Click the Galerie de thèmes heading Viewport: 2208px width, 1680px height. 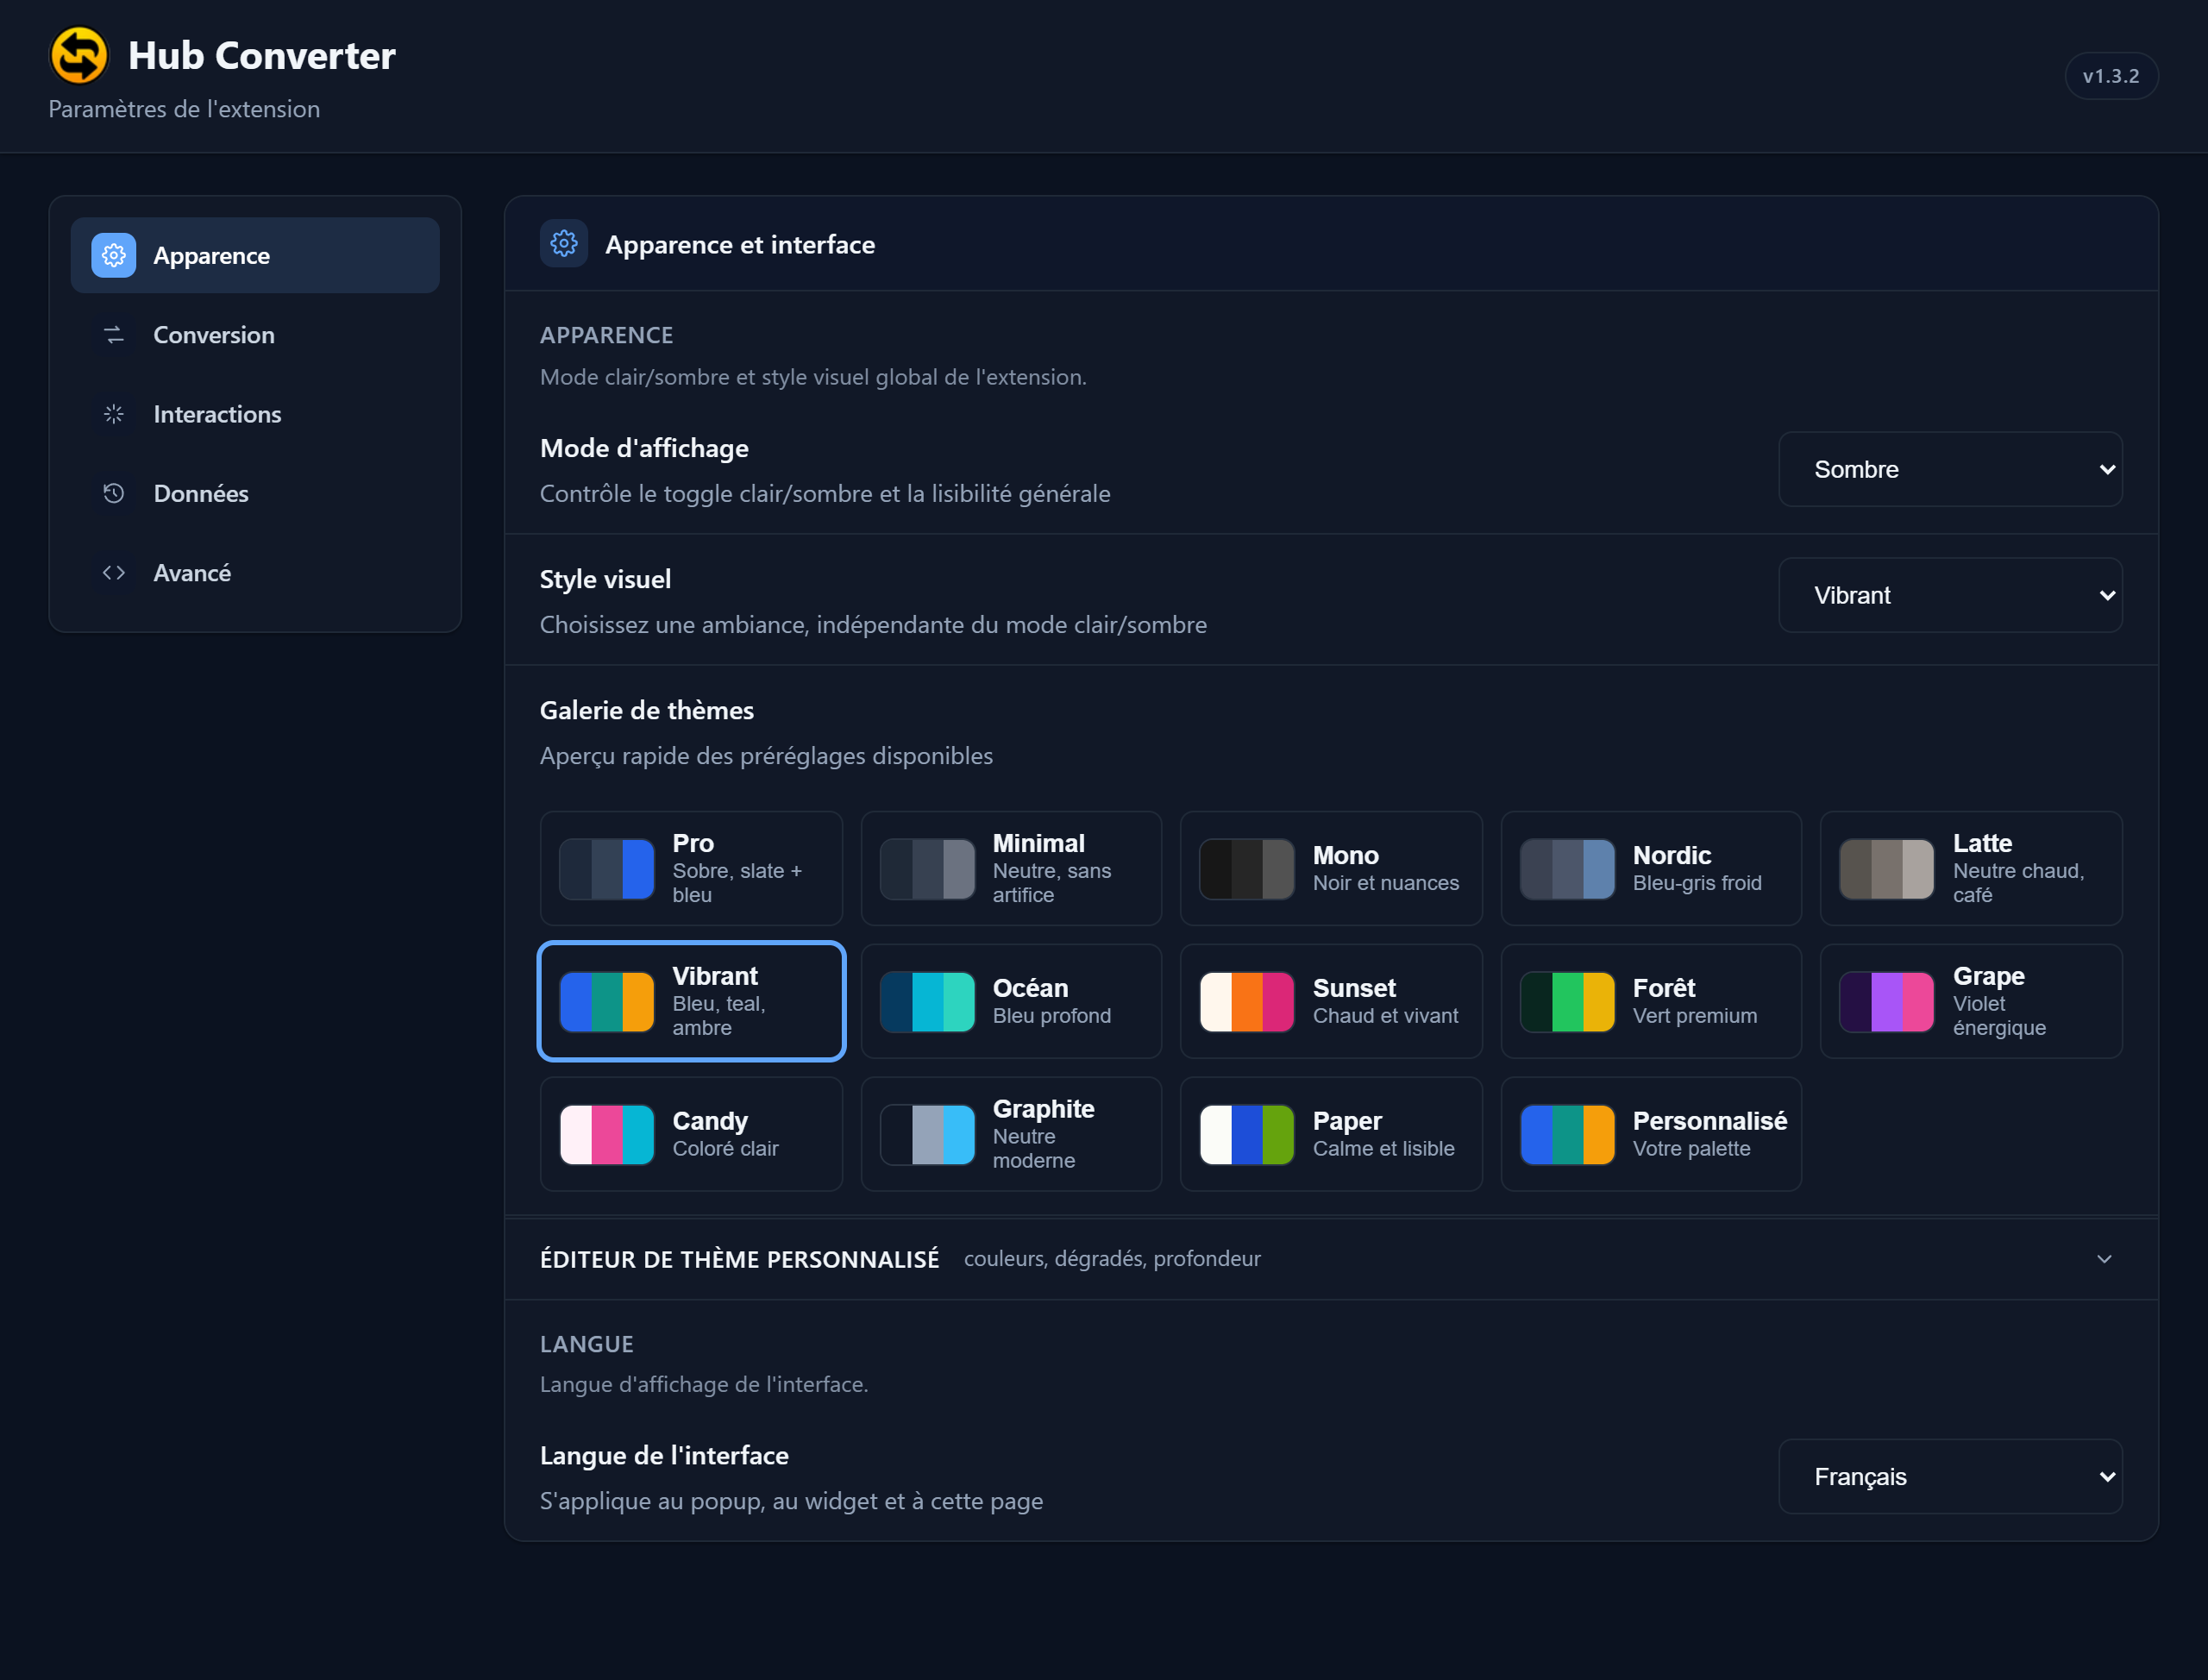pos(647,711)
